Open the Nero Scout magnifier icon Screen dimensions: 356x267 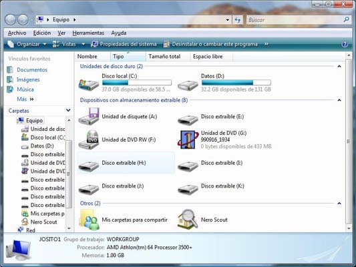click(x=188, y=220)
